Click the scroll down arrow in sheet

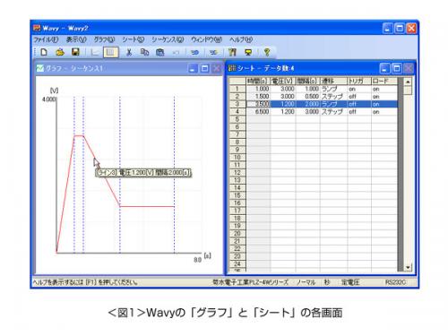(408, 267)
